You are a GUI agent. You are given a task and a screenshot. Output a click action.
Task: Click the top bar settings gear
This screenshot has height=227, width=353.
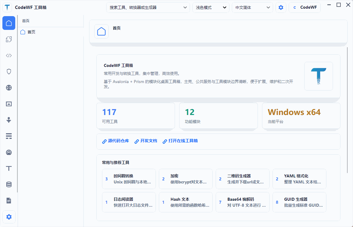(281, 7)
